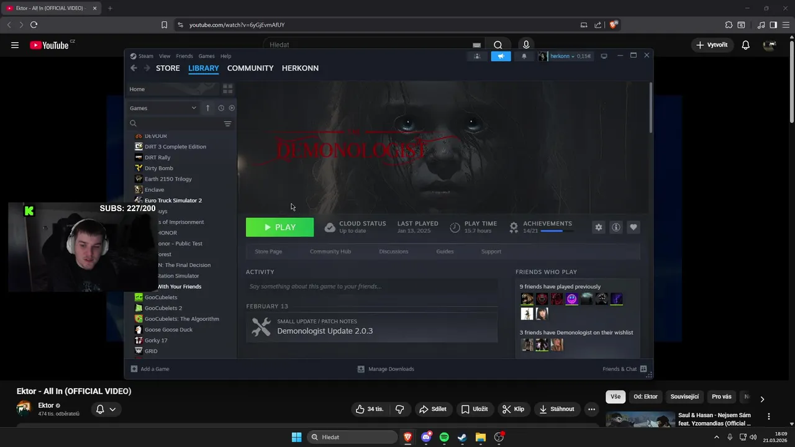Open YouTube hamburger guide menu
The height and width of the screenshot is (447, 795).
[14, 45]
